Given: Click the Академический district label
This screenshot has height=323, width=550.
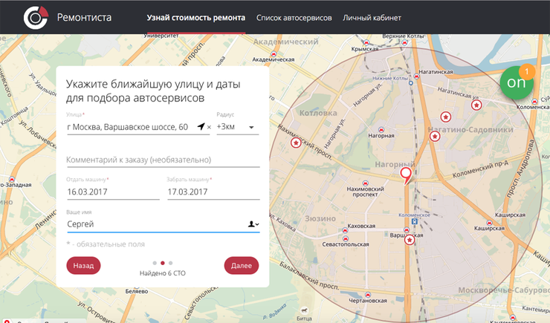Looking at the screenshot, I should point(286,42).
